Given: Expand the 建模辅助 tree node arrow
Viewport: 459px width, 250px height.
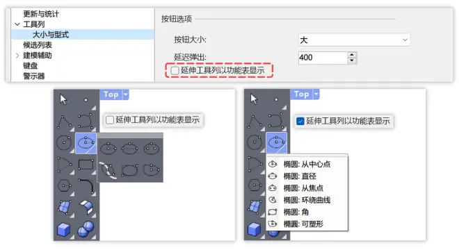Looking at the screenshot, I should click(17, 56).
